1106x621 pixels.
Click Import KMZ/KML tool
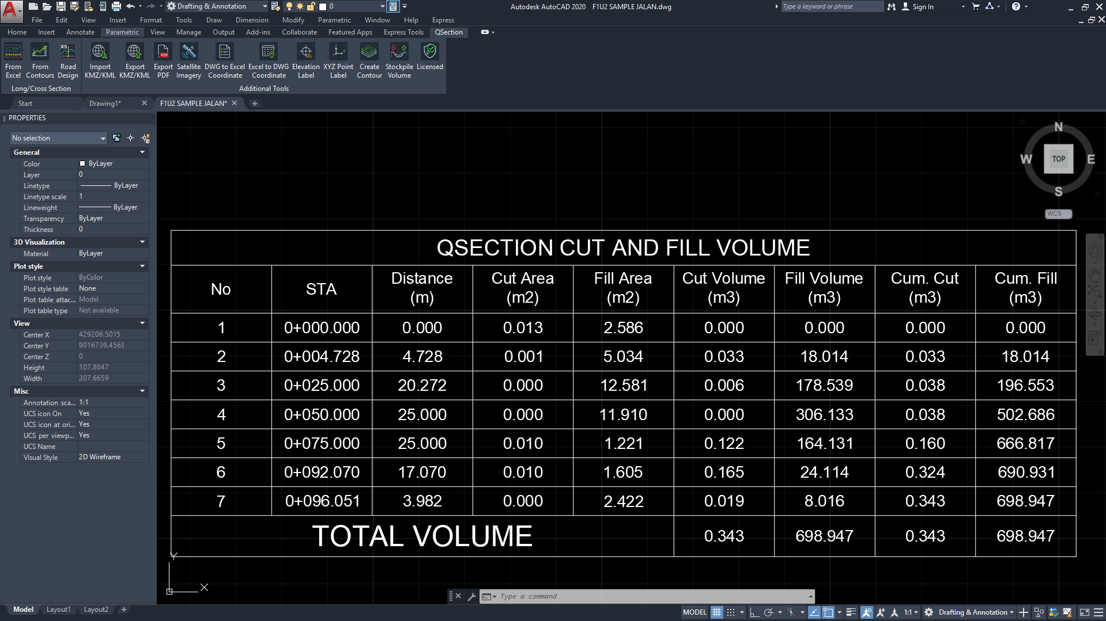[x=100, y=61]
